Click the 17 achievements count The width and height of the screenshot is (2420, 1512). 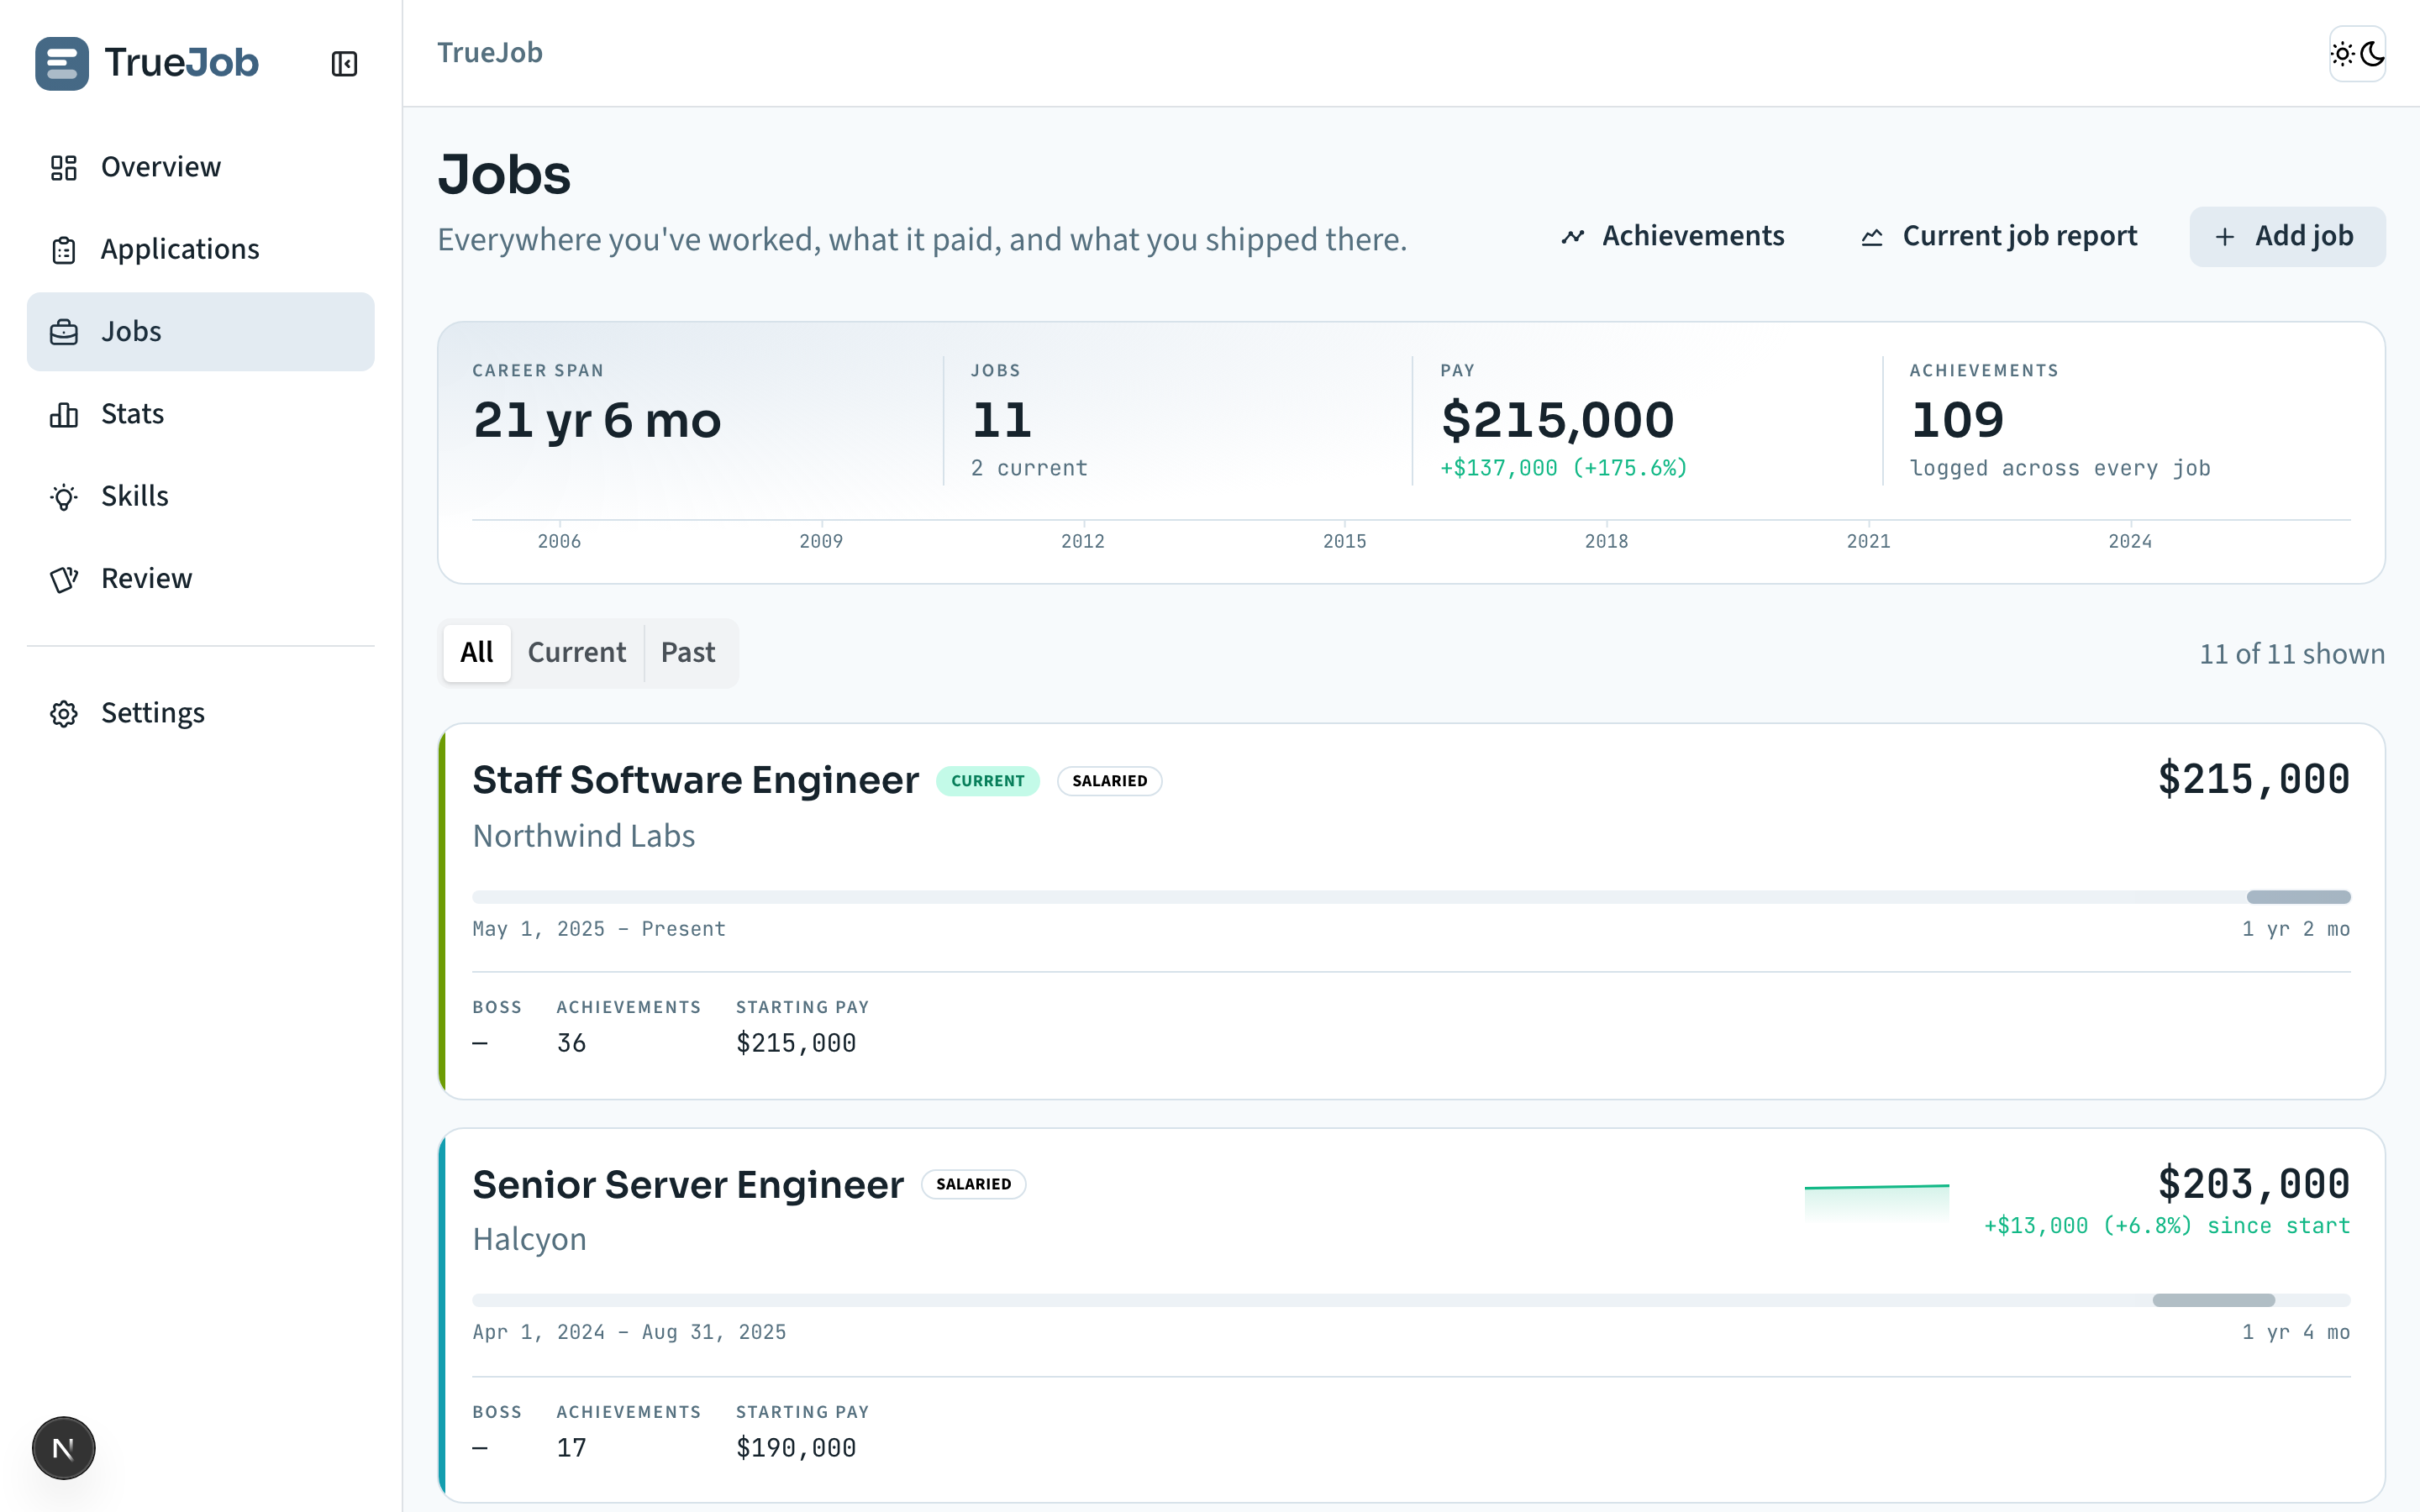click(x=571, y=1448)
